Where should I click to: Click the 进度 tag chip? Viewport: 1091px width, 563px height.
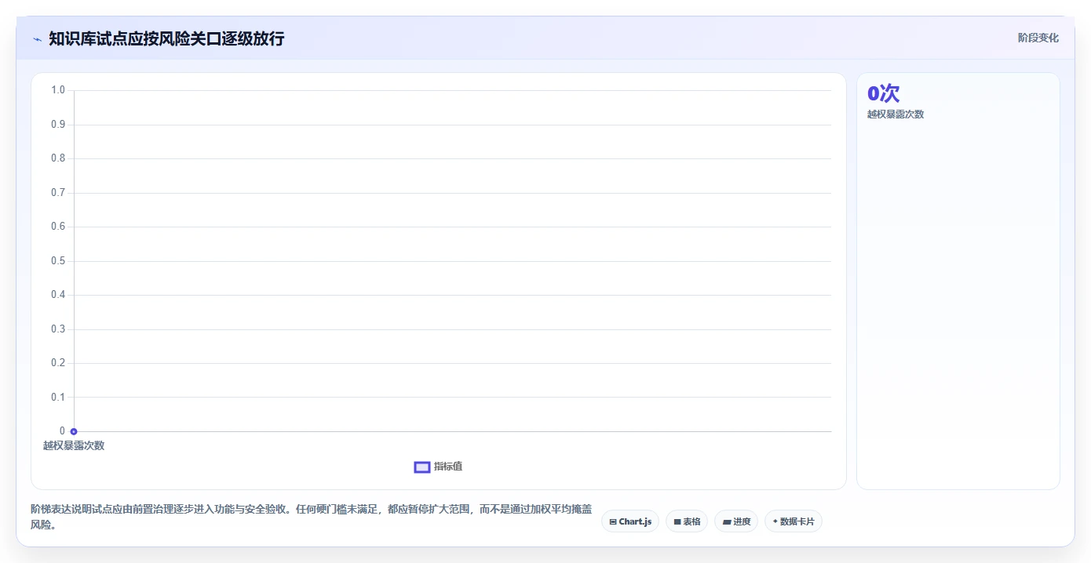(736, 521)
